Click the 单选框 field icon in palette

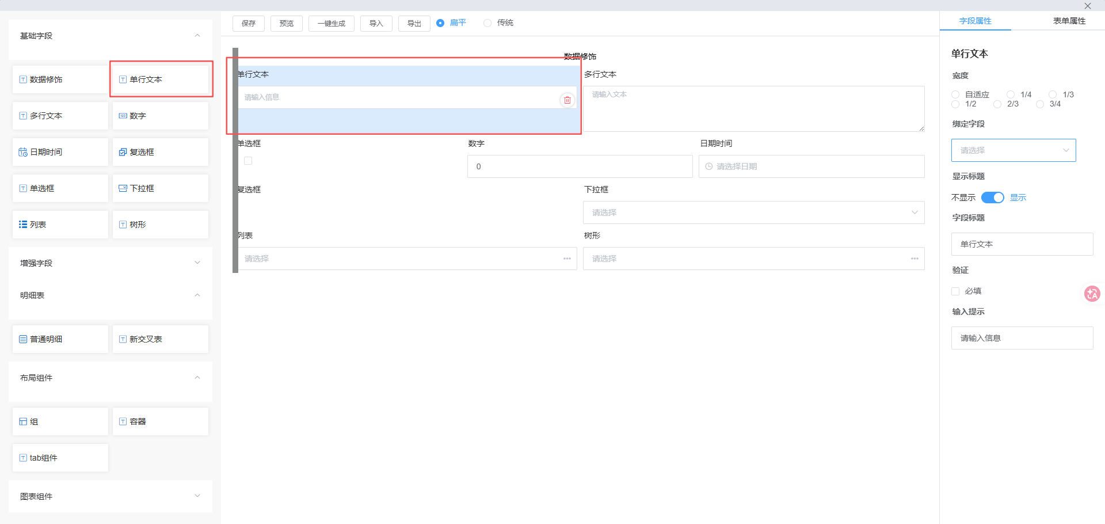23,188
